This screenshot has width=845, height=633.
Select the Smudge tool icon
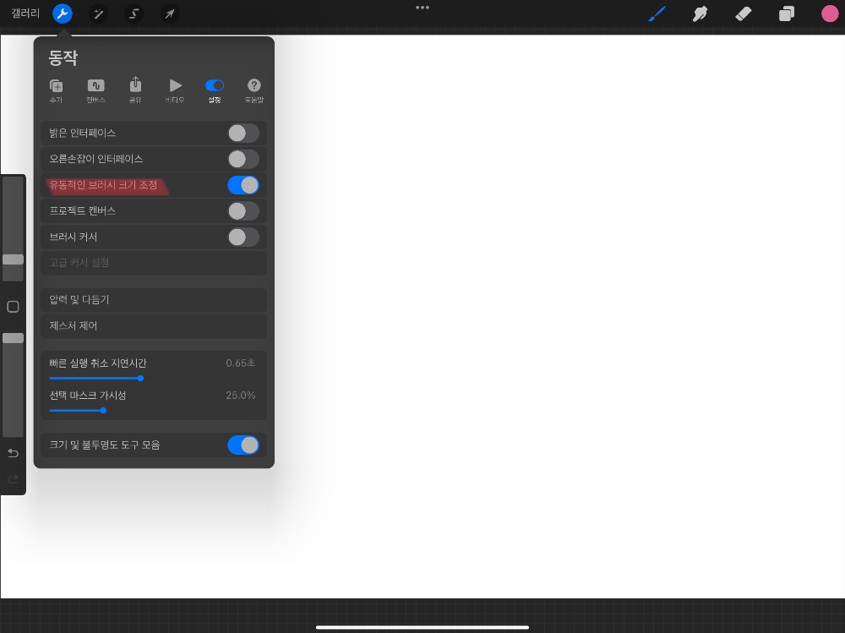click(x=700, y=14)
